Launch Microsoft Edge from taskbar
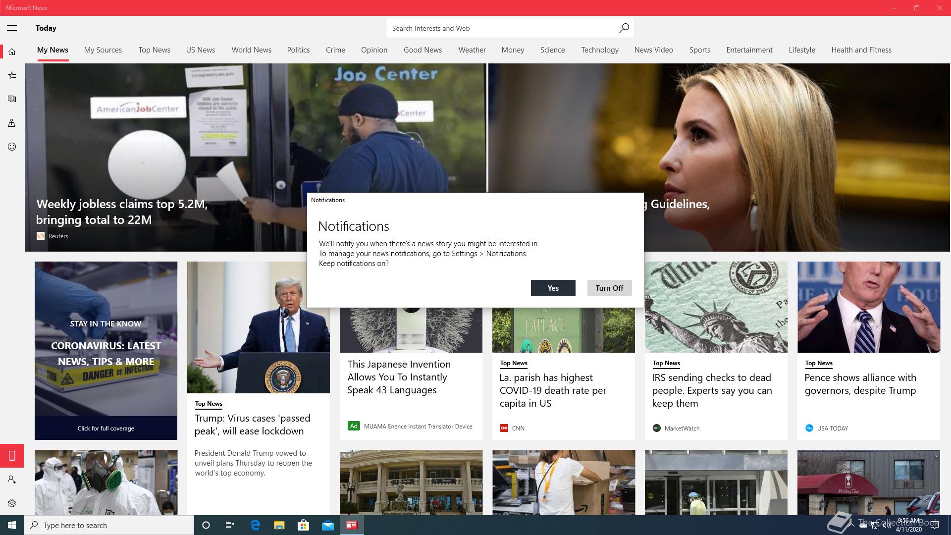This screenshot has width=951, height=535. pos(255,525)
